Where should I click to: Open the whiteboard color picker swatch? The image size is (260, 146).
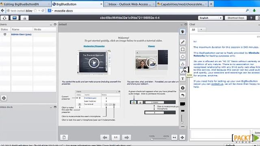coord(182,104)
